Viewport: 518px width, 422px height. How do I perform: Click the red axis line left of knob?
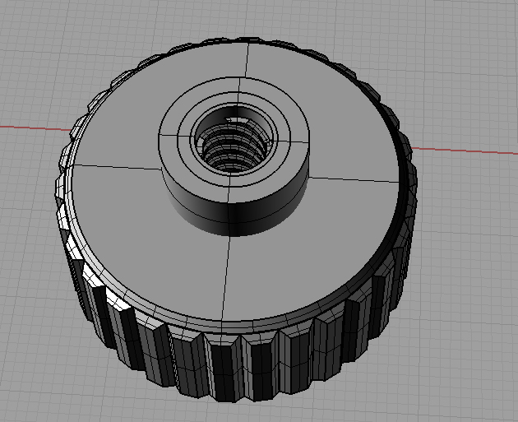pos(33,128)
